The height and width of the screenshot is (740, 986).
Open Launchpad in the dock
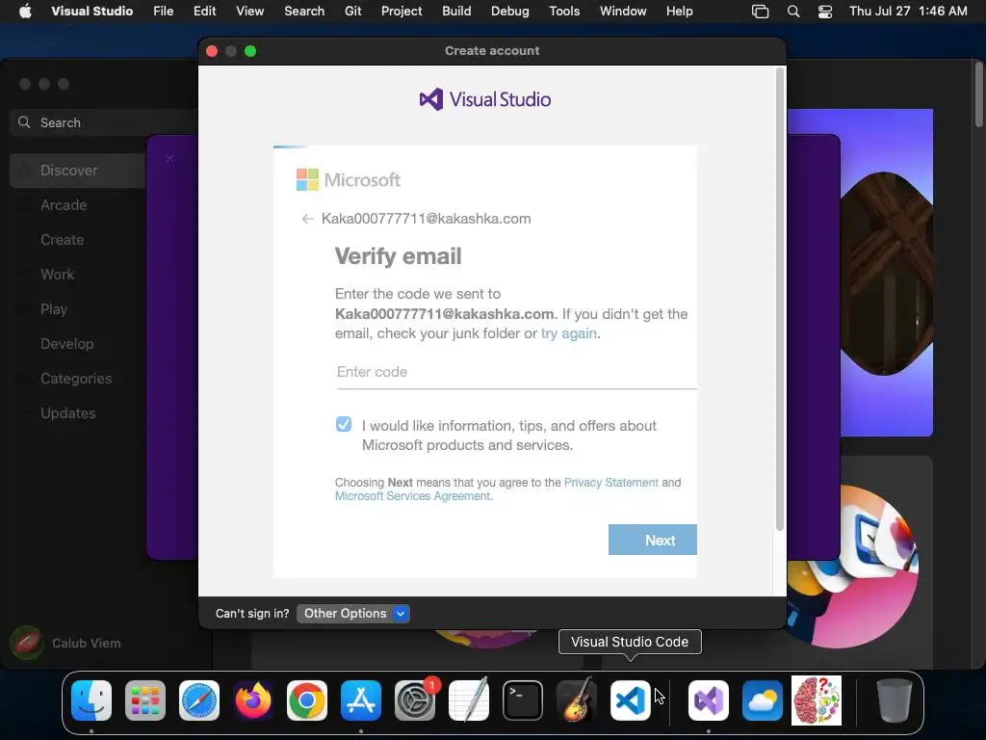[x=145, y=700]
